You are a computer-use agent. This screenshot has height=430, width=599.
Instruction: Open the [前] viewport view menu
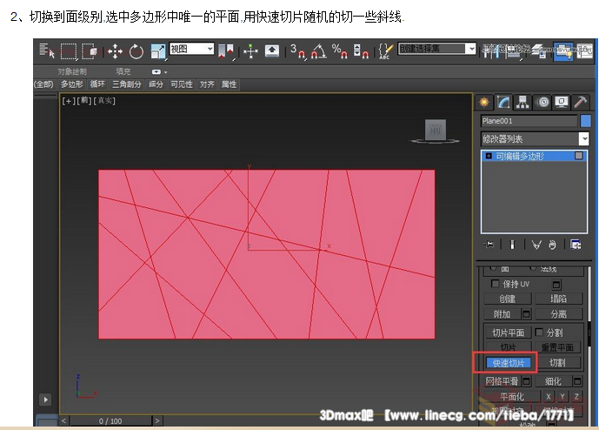84,101
